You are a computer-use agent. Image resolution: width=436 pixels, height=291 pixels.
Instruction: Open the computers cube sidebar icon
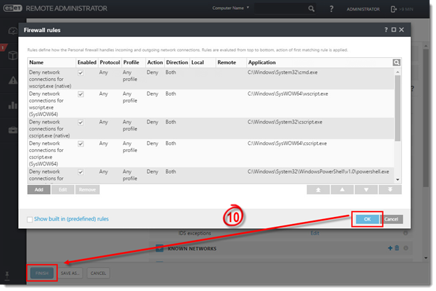[13, 55]
